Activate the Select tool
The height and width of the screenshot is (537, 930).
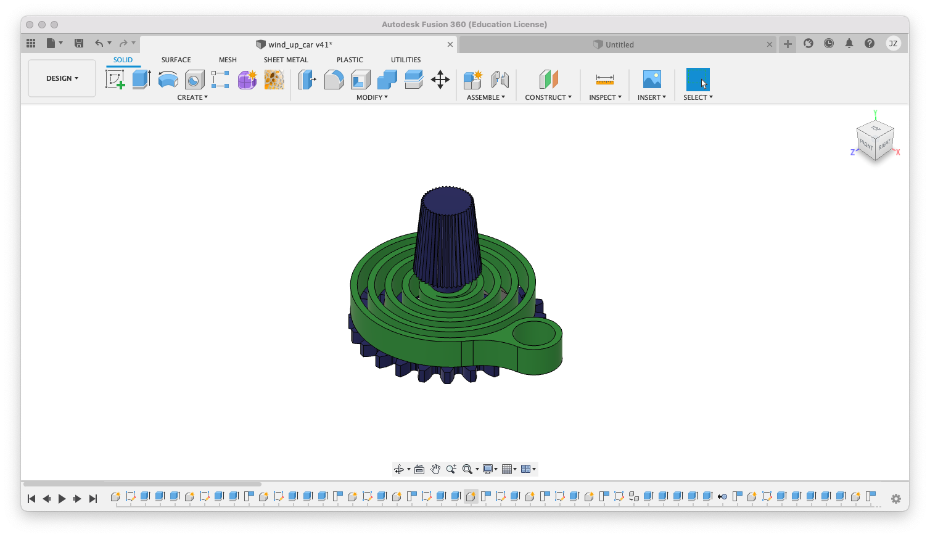click(x=698, y=80)
